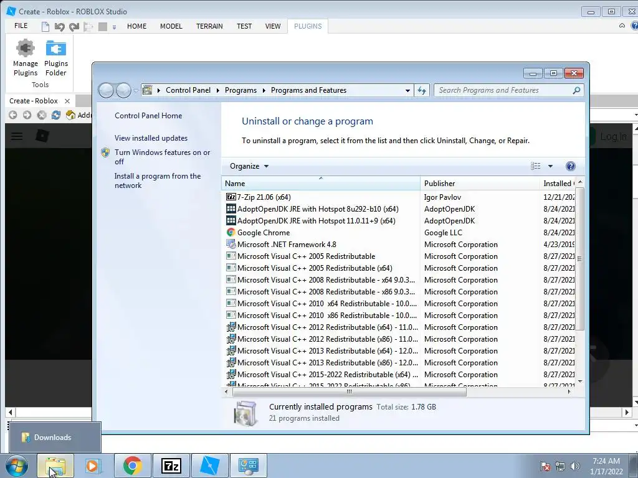The height and width of the screenshot is (478, 638).
Task: Click Programs in the address breadcrumb
Action: click(x=241, y=90)
